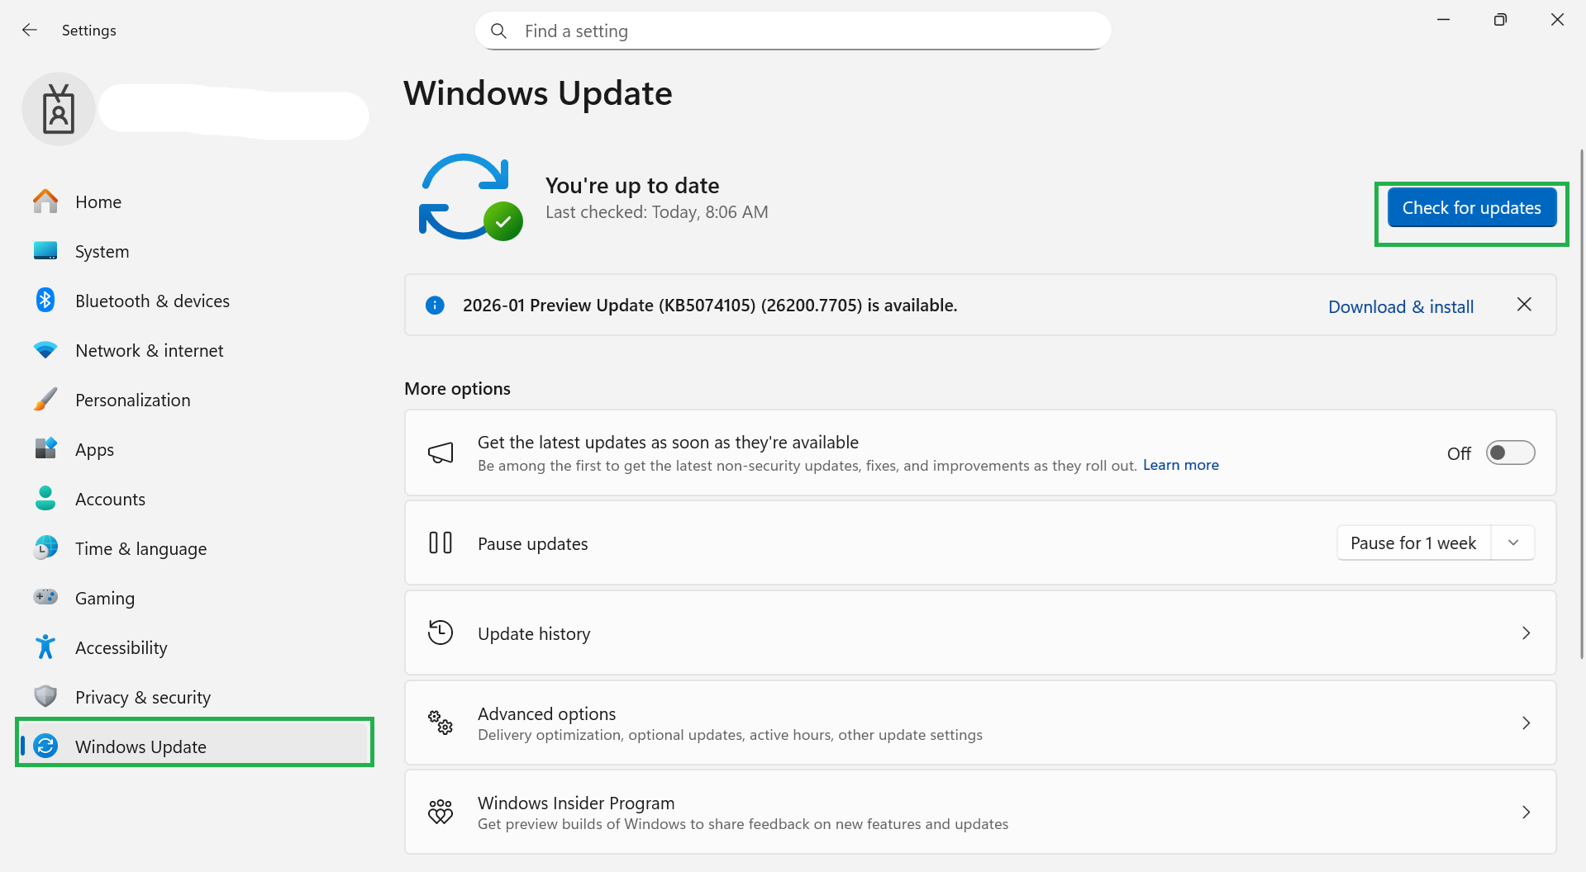Click Download & install link
Screen dimensions: 1586x872
pyautogui.click(x=1401, y=306)
